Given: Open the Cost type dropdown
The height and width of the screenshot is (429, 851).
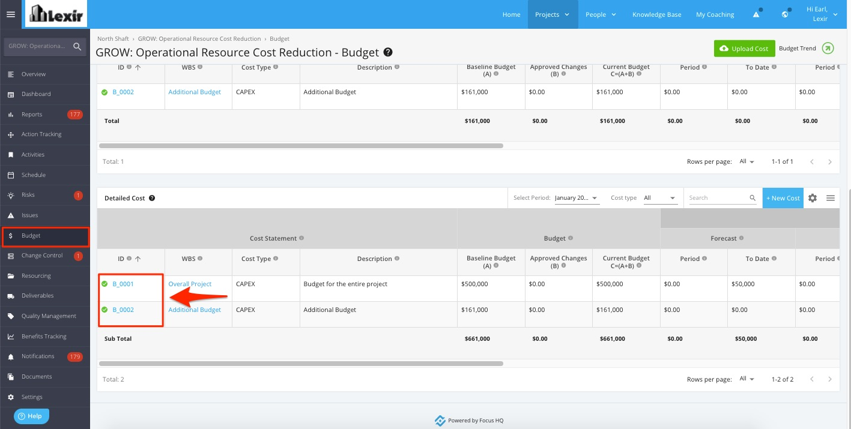Looking at the screenshot, I should click(660, 198).
